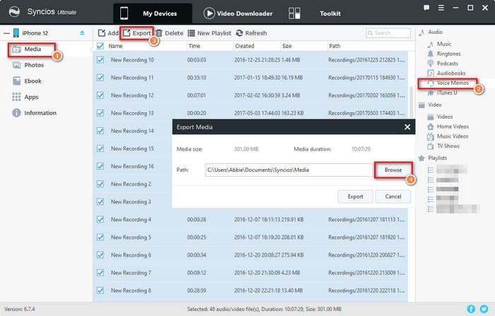
Task: Uncheck New Recording 13
Action: click(100, 112)
